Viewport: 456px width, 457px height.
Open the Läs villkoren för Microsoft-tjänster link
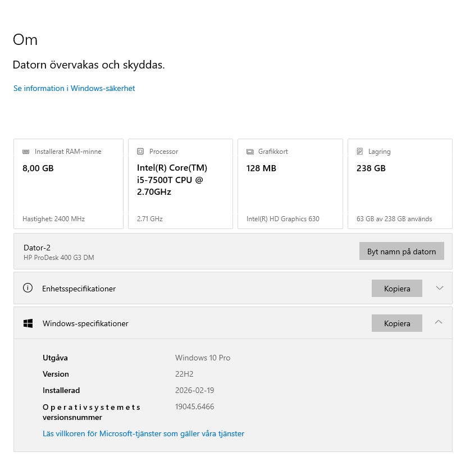point(143,433)
